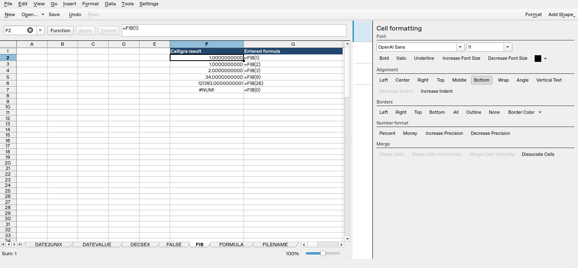Image resolution: width=578 pixels, height=268 pixels.
Task: Expand the Open recent dropdown arrow
Action: pos(43,14)
